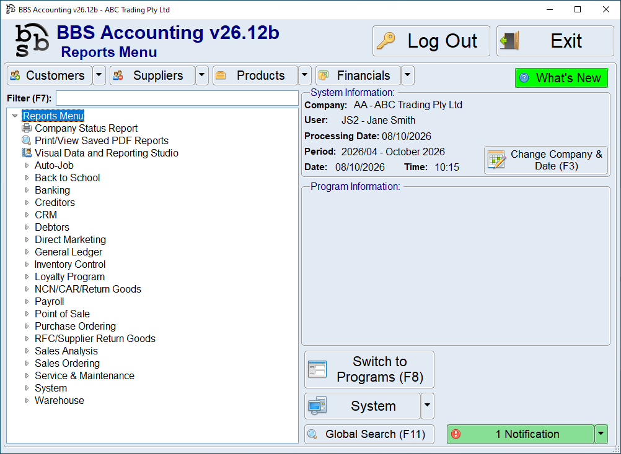Click the Log Out button
This screenshot has height=454, width=621.
tap(431, 41)
